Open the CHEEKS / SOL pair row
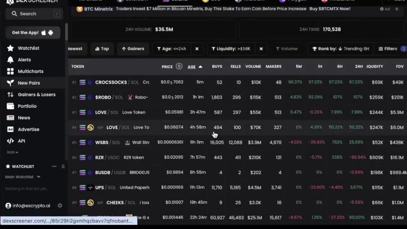 [x=237, y=203]
